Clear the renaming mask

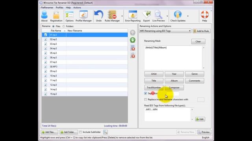[198, 42]
